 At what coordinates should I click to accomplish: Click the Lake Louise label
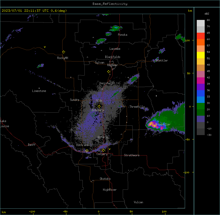point(5,124)
